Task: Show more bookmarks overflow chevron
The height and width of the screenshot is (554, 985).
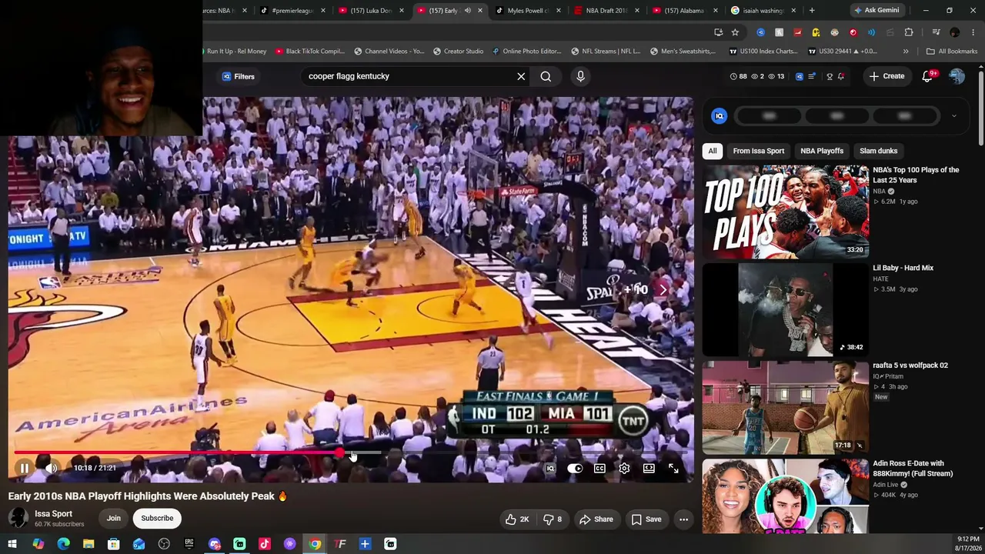Action: [906, 52]
